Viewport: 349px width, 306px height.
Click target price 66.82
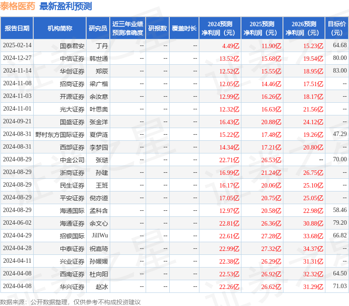pyautogui.click(x=340, y=236)
